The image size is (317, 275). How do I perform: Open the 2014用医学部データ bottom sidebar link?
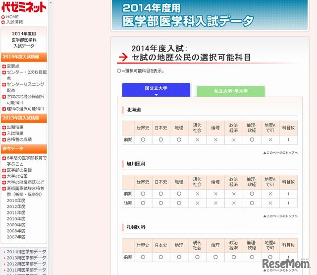26,252
